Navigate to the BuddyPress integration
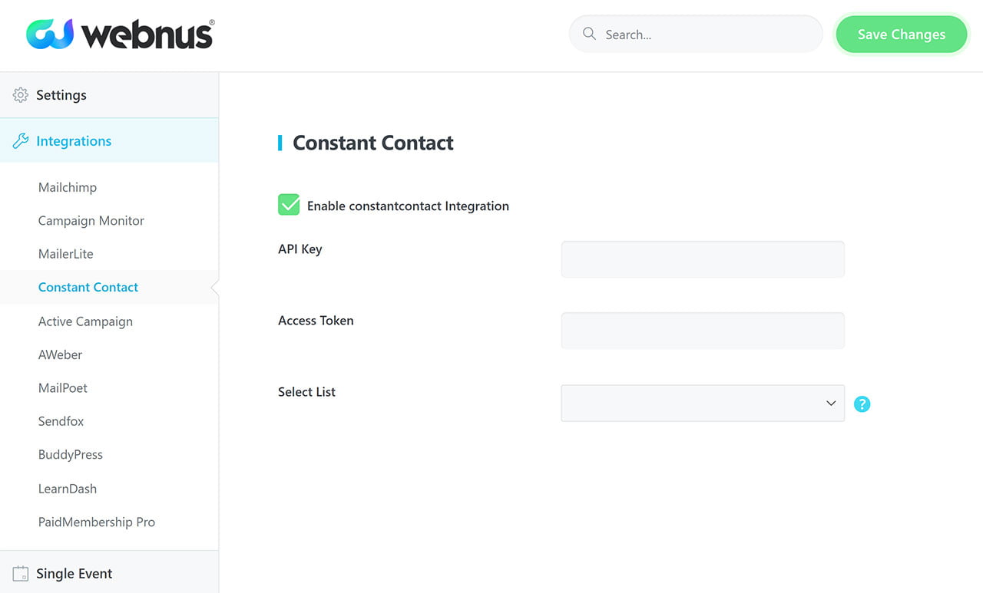 (71, 454)
